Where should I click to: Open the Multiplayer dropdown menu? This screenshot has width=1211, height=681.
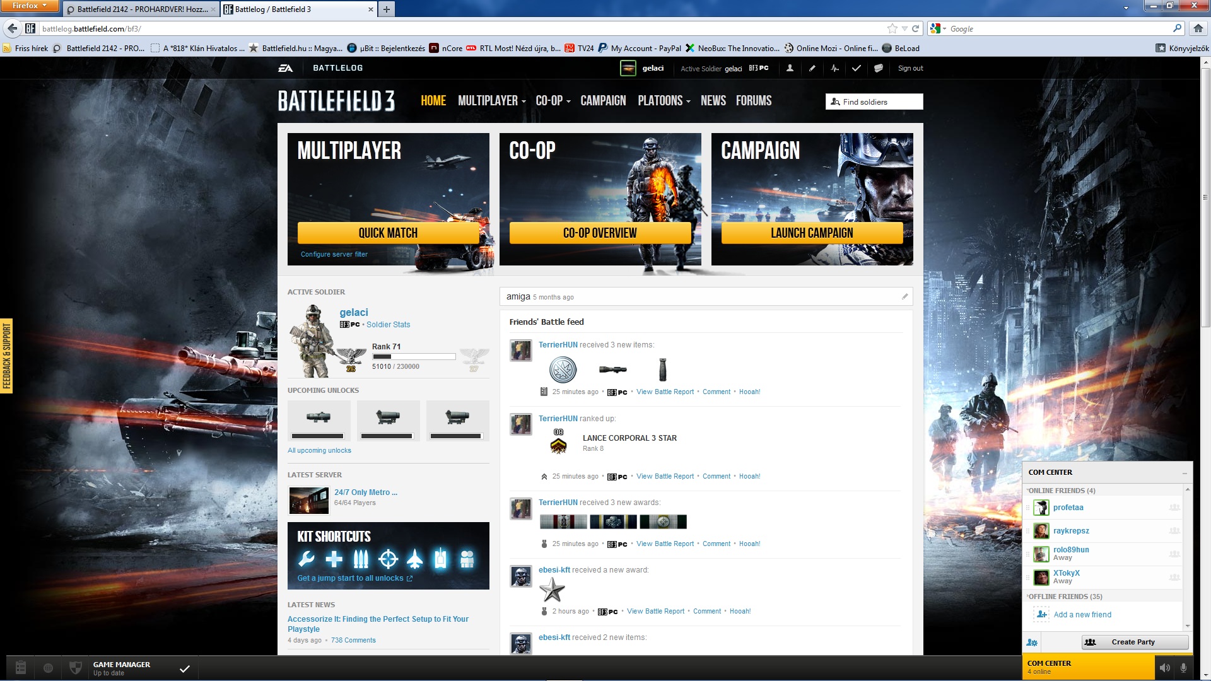coord(491,101)
